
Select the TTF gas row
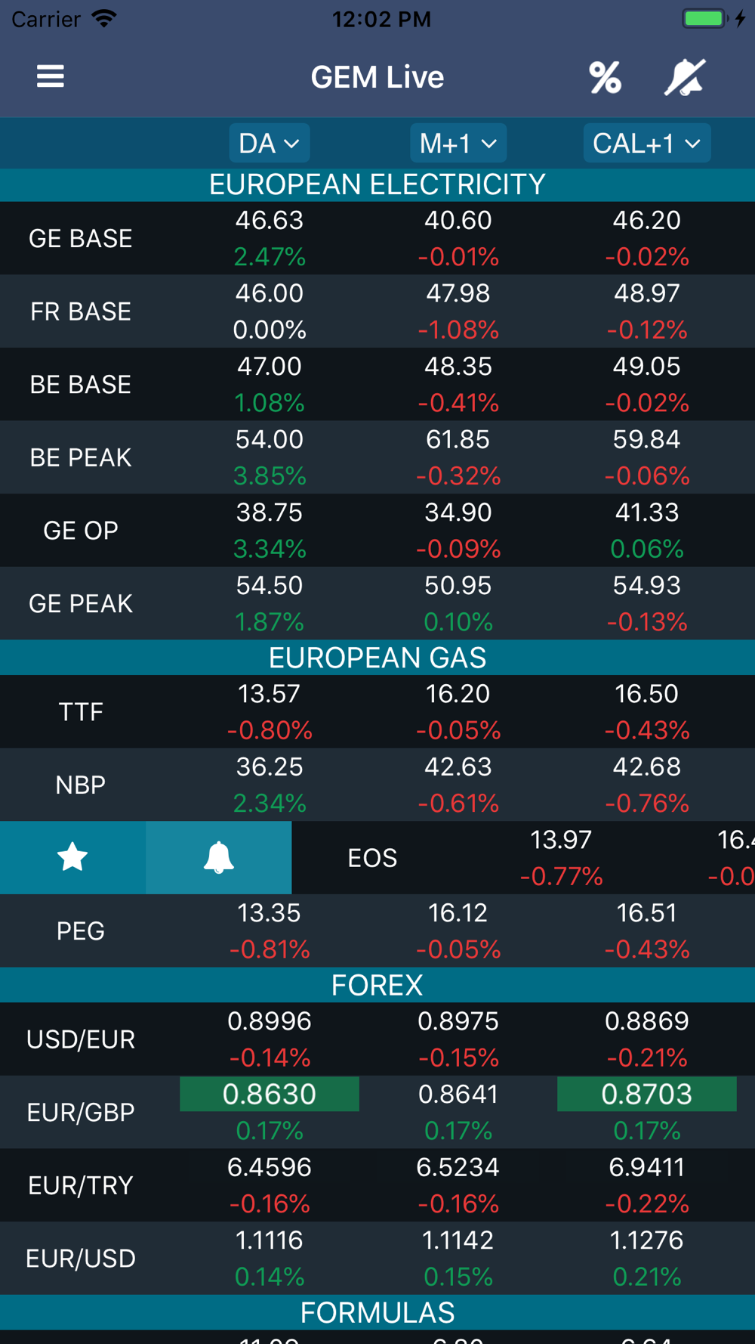377,711
